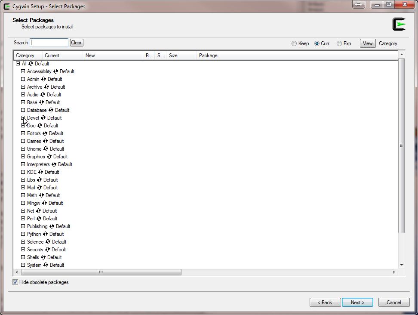This screenshot has width=418, height=315.
Task: Expand the System category
Action: pos(23,265)
